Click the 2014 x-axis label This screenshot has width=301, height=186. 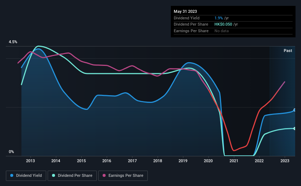tap(56, 161)
